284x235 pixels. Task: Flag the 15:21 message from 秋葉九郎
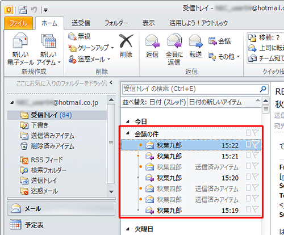coord(256,155)
